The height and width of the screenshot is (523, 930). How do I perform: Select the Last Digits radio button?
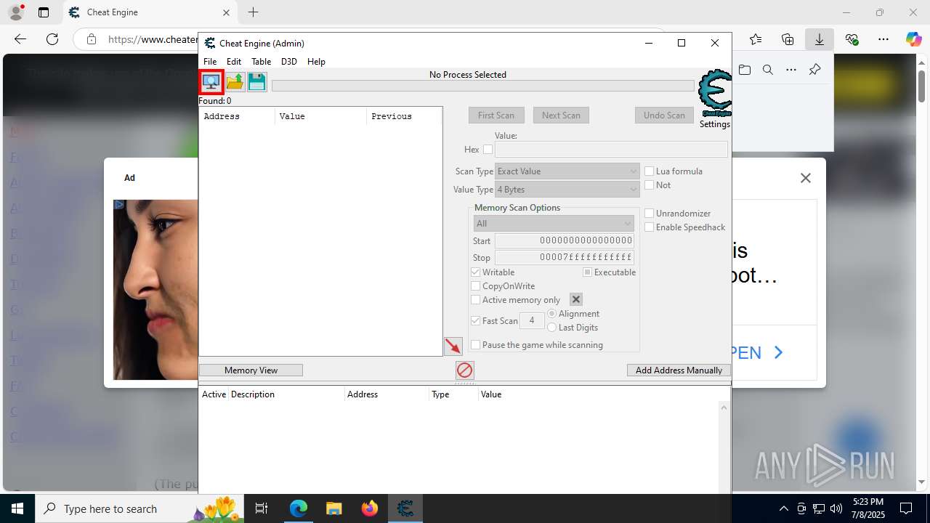coord(552,328)
